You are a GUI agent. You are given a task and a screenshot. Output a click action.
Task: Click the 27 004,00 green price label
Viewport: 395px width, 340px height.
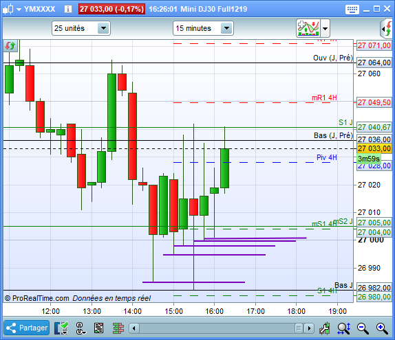tap(374, 232)
